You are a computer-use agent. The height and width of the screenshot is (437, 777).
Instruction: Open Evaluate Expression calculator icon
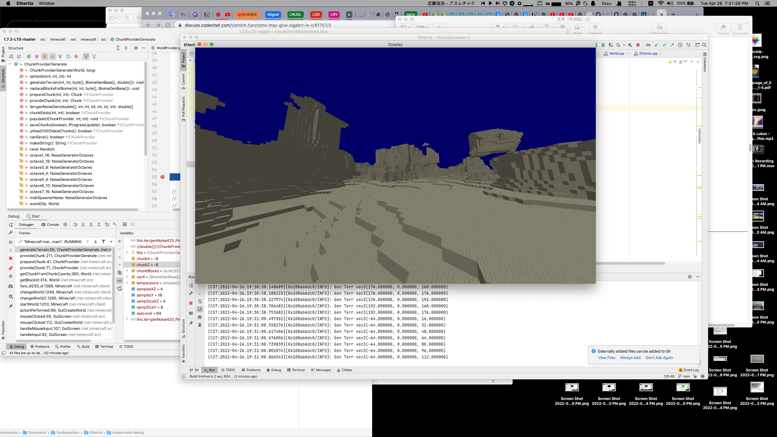pyautogui.click(x=125, y=225)
